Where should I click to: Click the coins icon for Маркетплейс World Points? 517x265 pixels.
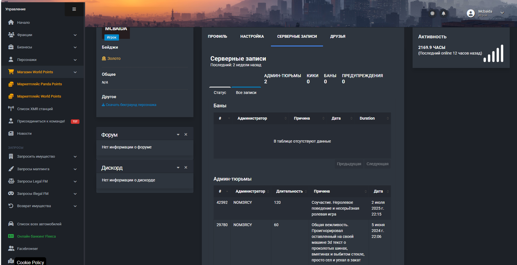[x=11, y=96]
